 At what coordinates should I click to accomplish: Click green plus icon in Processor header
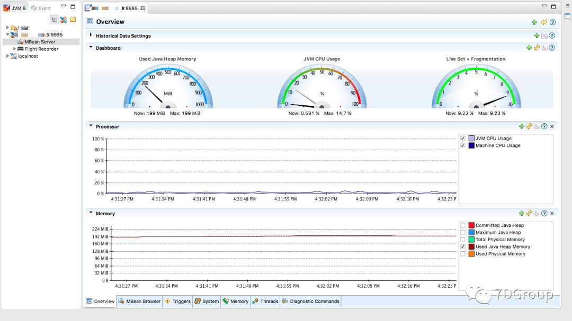tap(521, 126)
